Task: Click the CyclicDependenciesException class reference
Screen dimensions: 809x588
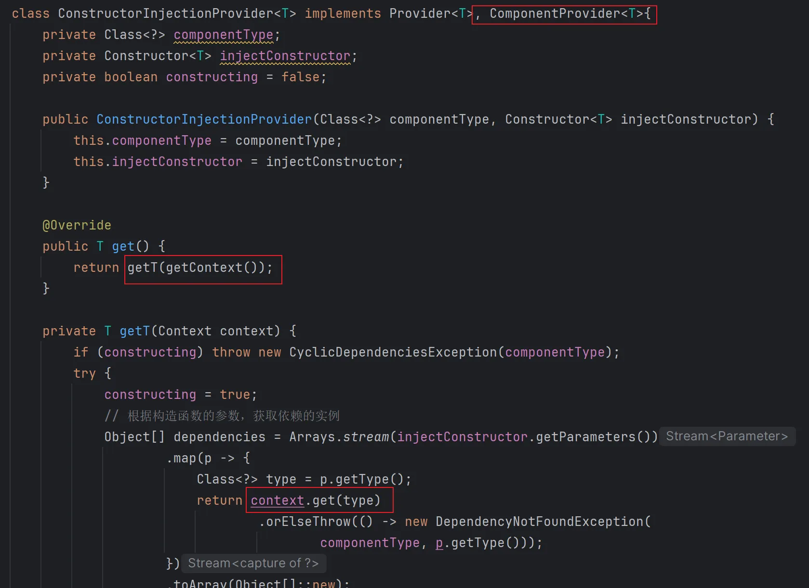Action: point(393,352)
